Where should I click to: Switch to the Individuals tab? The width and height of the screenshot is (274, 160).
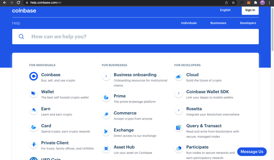[189, 23]
